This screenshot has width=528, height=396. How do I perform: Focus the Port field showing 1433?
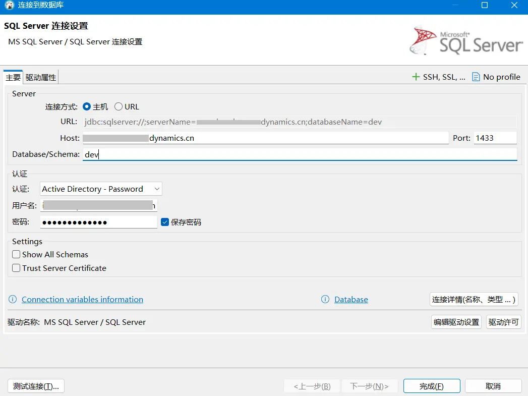tap(495, 138)
